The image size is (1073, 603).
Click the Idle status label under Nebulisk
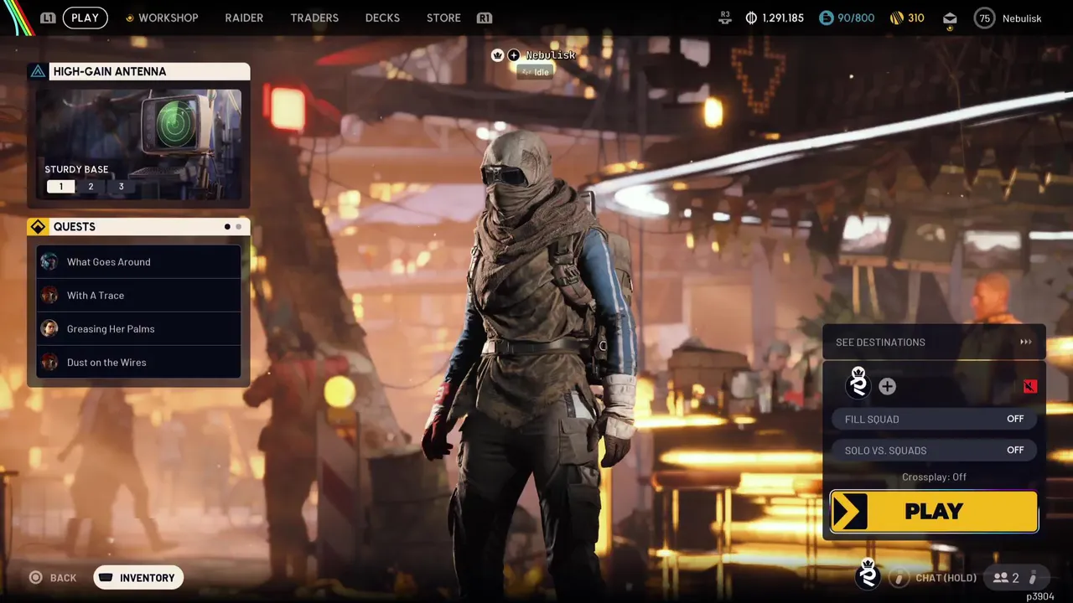[x=536, y=72]
